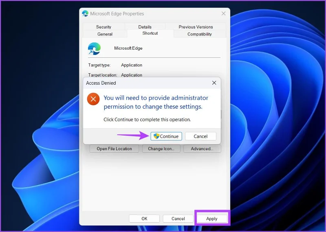Click the 'Target type:' label
The width and height of the screenshot is (326, 232).
99,65
